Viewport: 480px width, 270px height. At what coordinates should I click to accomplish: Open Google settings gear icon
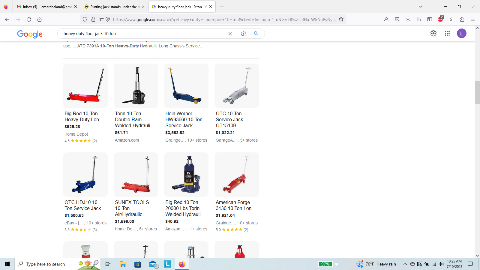click(x=433, y=33)
